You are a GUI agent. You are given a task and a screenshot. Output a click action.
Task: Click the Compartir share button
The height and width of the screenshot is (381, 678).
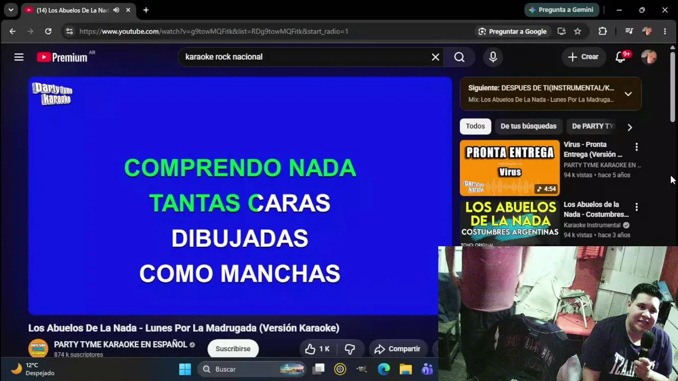(x=398, y=349)
